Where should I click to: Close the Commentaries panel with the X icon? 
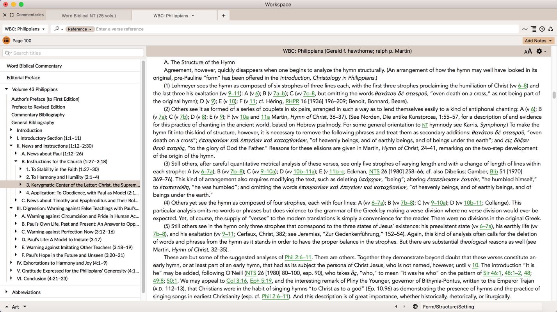[5, 15]
